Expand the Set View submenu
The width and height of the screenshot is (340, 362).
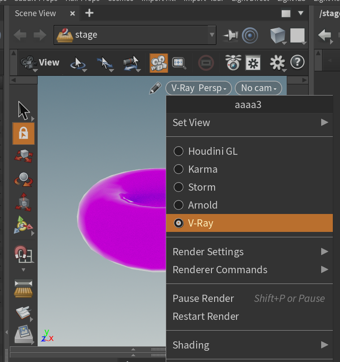(250, 122)
